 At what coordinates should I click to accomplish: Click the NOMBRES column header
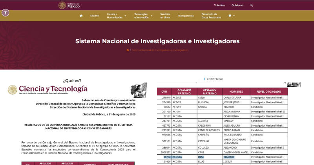pyautogui.click(x=236, y=92)
